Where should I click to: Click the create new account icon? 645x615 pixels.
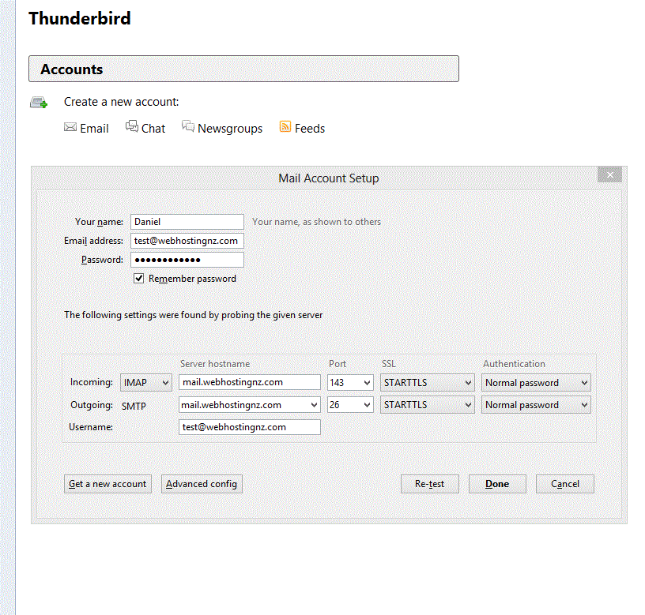(x=39, y=102)
